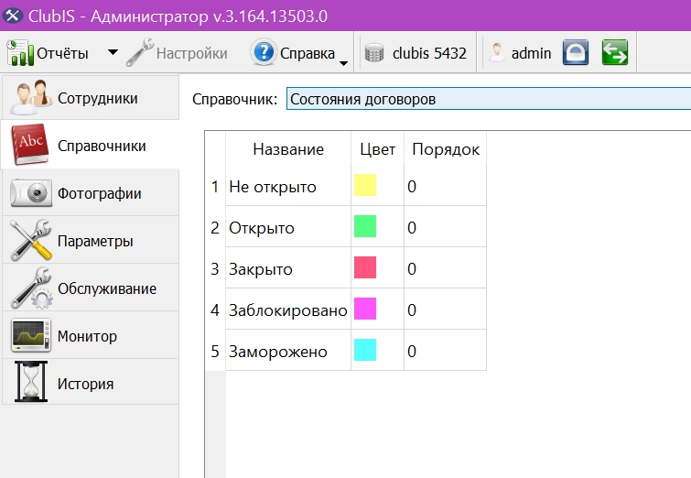Pick the red swatch for Закрыто
This screenshot has width=691, height=478.
pos(365,267)
